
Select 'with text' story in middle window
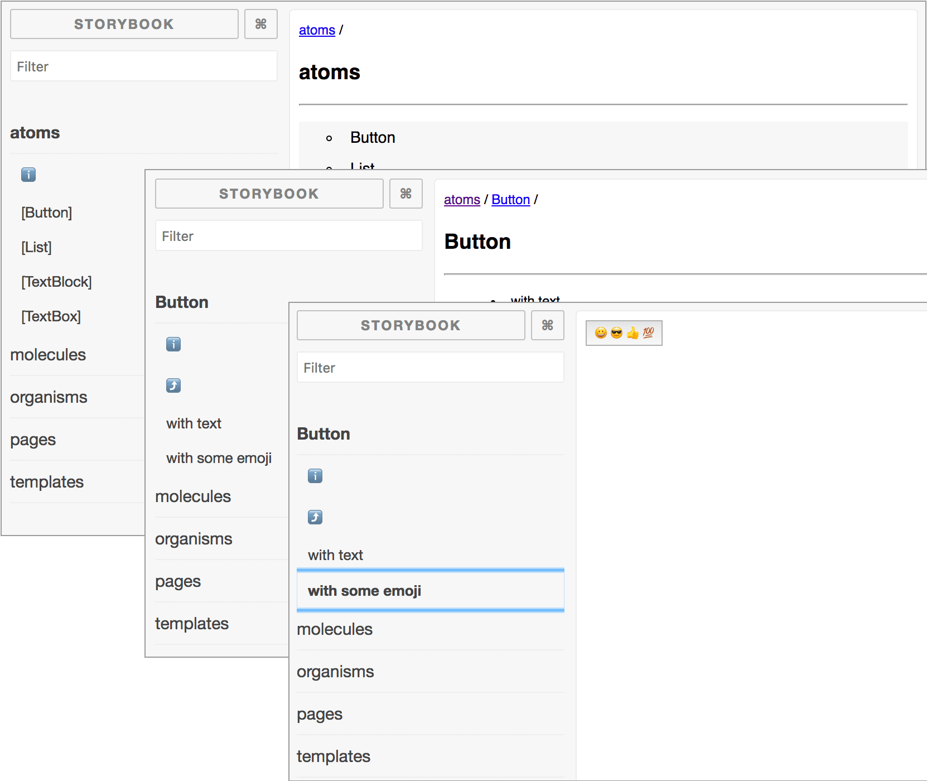(x=194, y=423)
